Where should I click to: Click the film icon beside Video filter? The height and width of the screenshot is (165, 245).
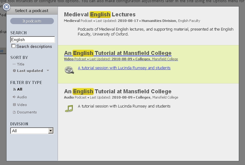(14, 105)
